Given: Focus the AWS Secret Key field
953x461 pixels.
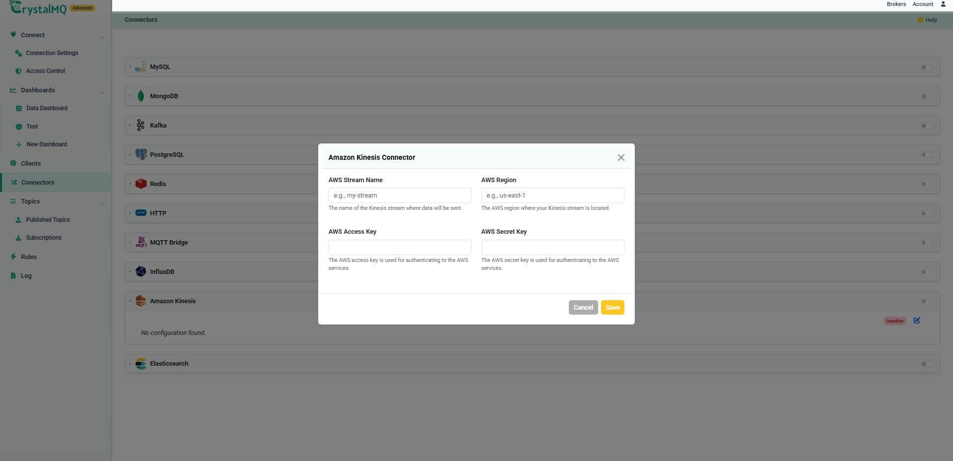Looking at the screenshot, I should click(552, 248).
